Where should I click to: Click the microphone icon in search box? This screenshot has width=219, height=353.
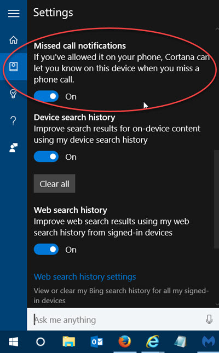coord(209,319)
